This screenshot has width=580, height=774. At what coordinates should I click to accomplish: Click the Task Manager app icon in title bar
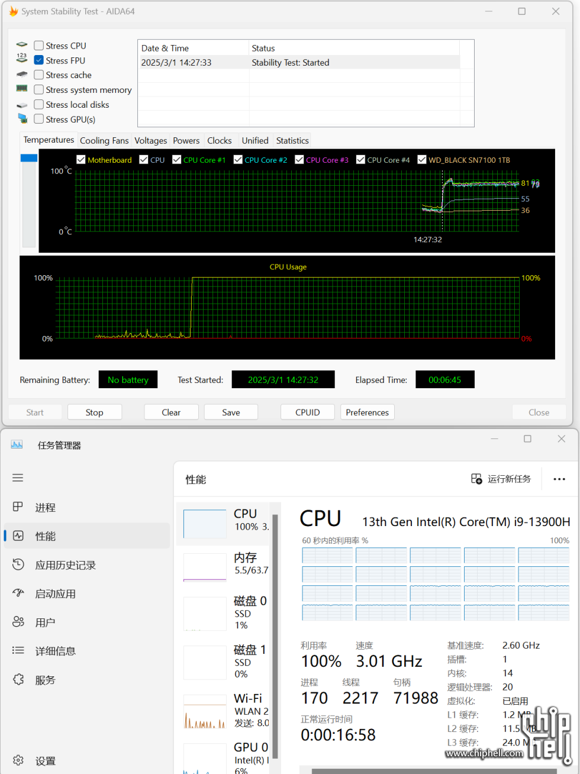pyautogui.click(x=17, y=444)
